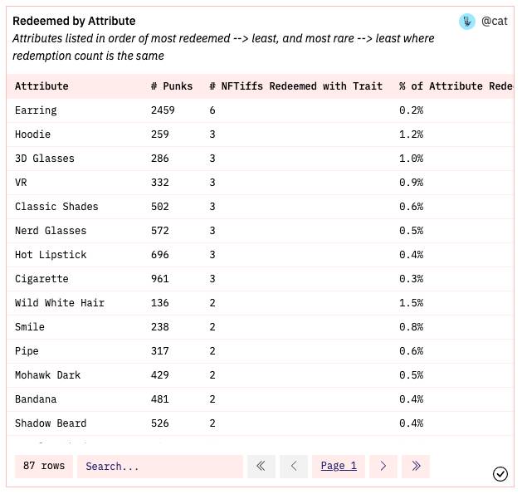Click the checkmark status icon

(x=500, y=473)
